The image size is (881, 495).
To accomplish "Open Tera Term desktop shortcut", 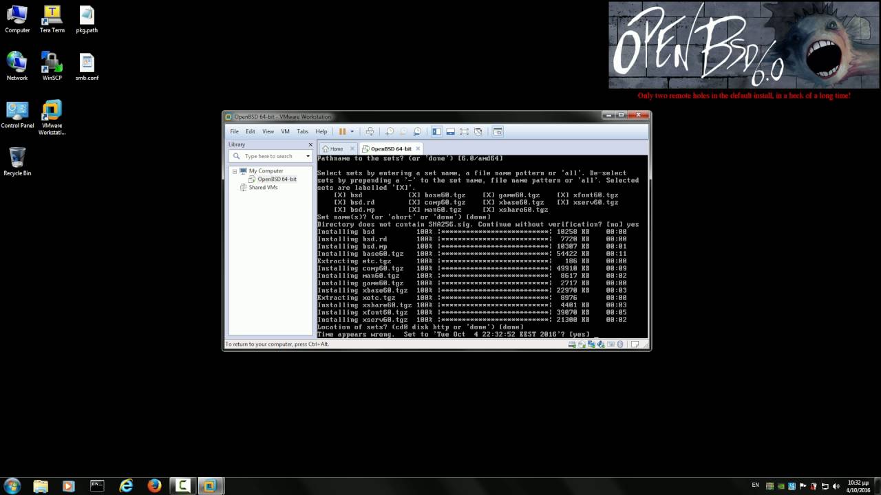I will (52, 19).
